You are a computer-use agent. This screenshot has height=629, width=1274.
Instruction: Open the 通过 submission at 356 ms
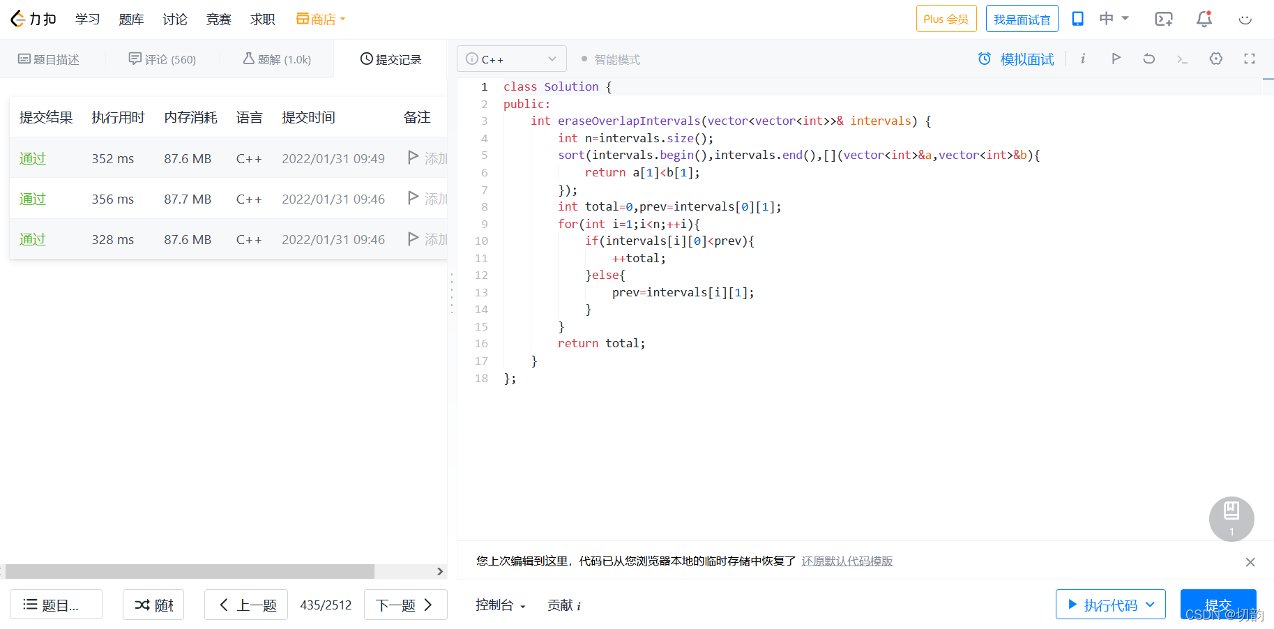pos(33,199)
